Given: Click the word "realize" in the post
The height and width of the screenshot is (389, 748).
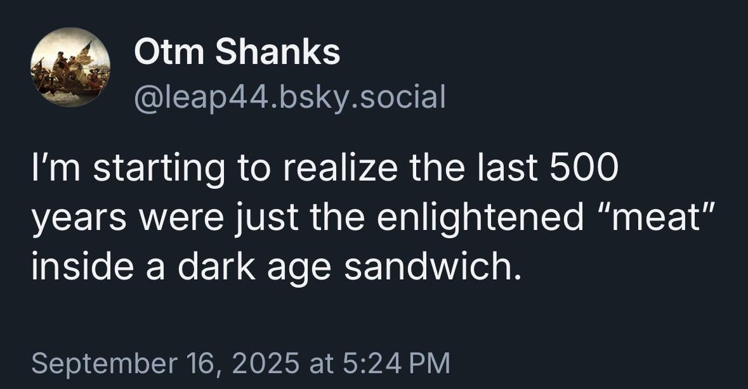Looking at the screenshot, I should [340, 168].
